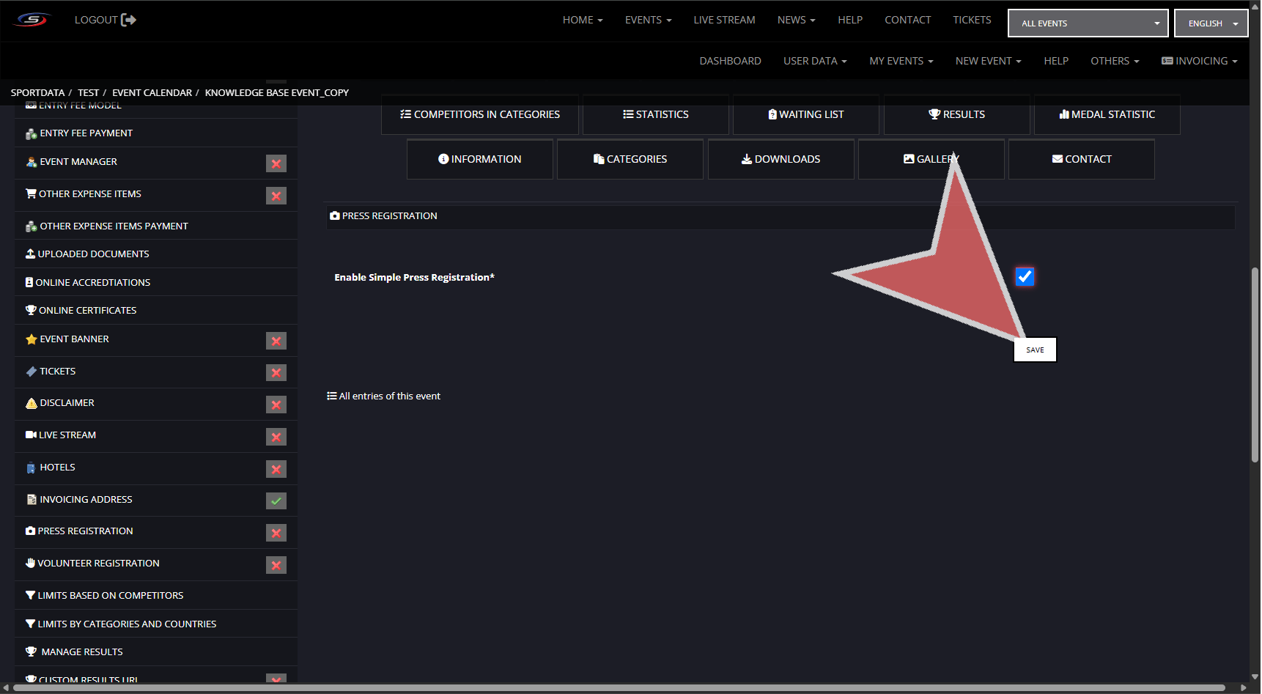
Task: Toggle the red X next to Tickets
Action: point(276,373)
